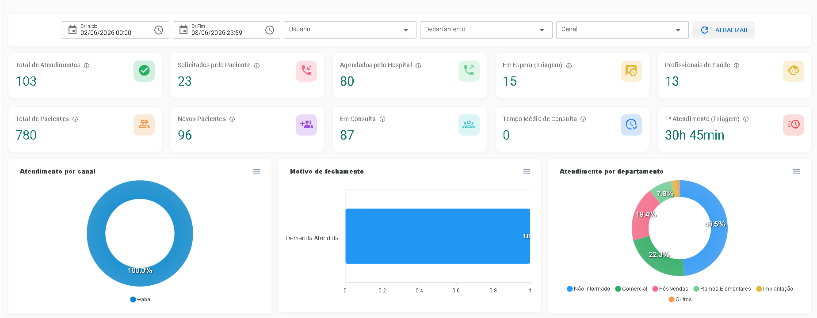Click the refresh icon in ATUALIZAR button
This screenshot has height=318, width=817.
705,30
